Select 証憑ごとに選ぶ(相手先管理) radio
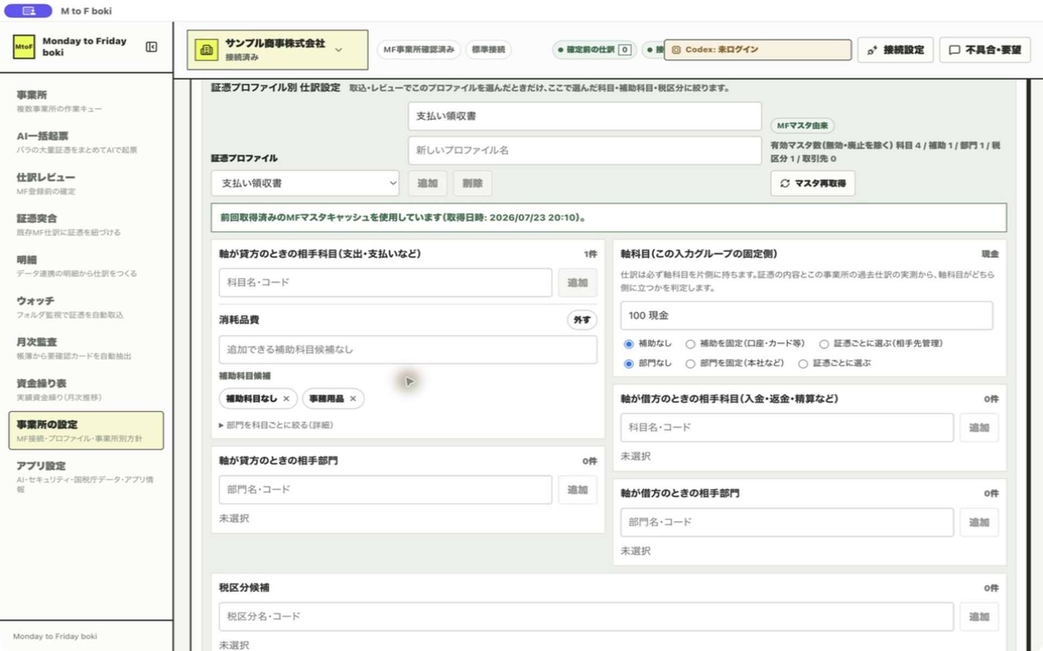Viewport: 1043px width, 651px height. pos(824,344)
